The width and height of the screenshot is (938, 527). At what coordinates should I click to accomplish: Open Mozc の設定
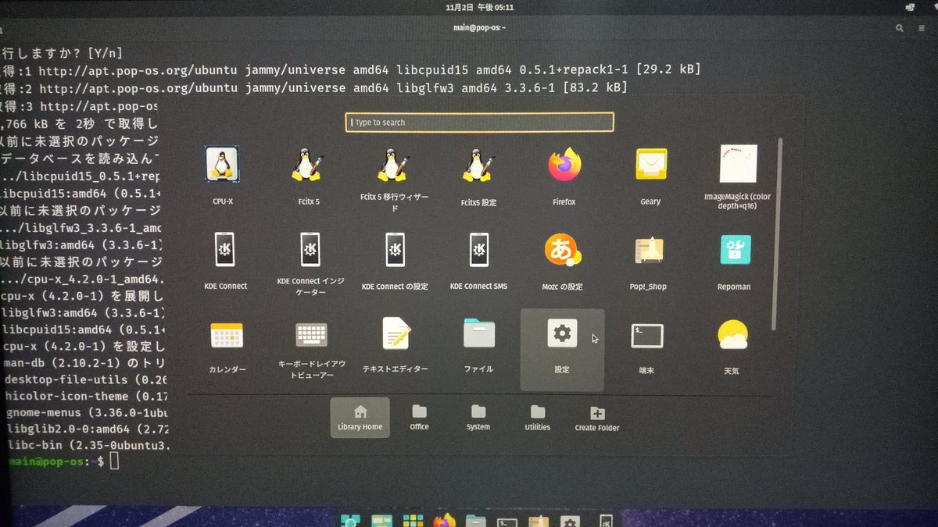[564, 249]
